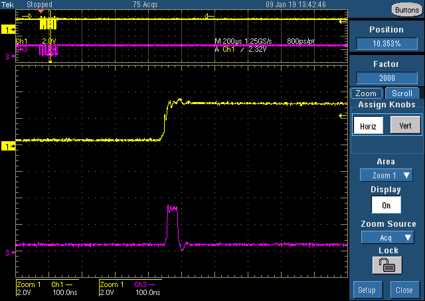The height and width of the screenshot is (301, 425).
Task: Click the Tek logo label
Action: click(x=7, y=5)
